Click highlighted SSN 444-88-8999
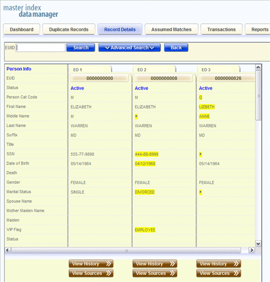This screenshot has height=282, width=270. (x=146, y=154)
